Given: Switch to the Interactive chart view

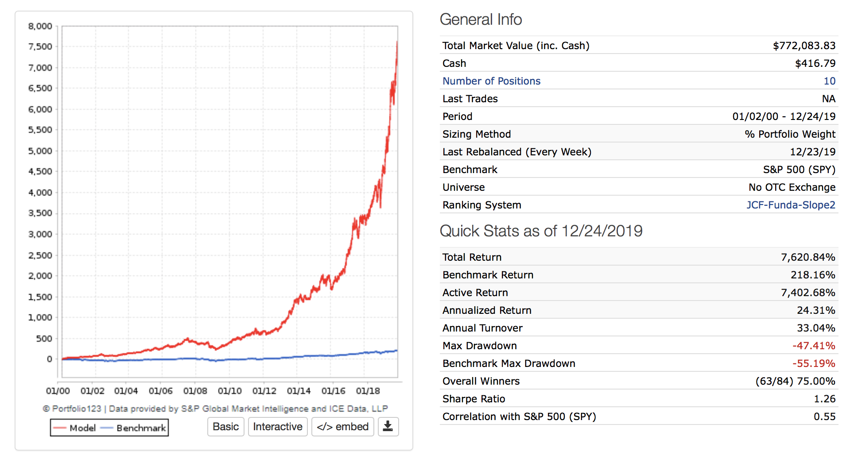Looking at the screenshot, I should pyautogui.click(x=278, y=427).
